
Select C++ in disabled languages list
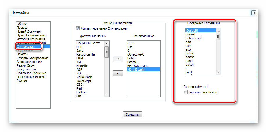point(131,43)
